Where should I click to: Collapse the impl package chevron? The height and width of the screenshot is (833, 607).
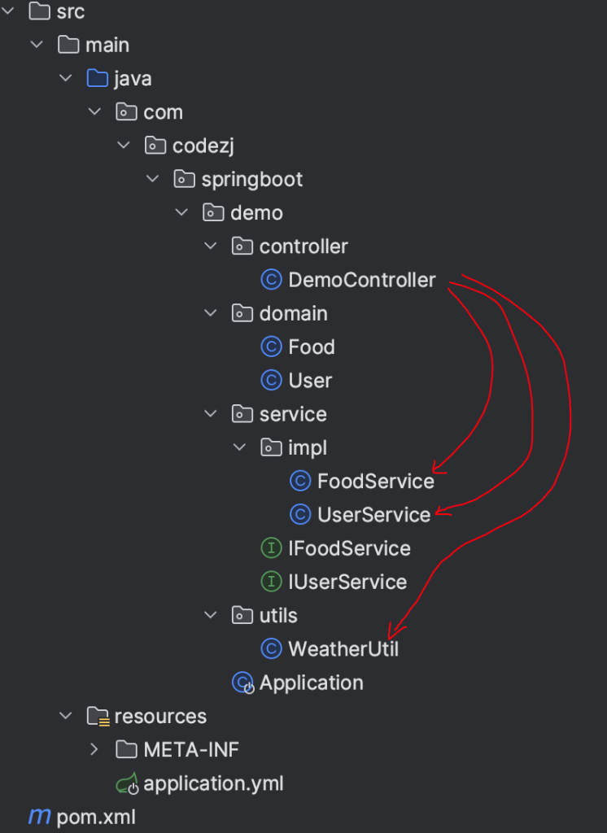pos(239,447)
